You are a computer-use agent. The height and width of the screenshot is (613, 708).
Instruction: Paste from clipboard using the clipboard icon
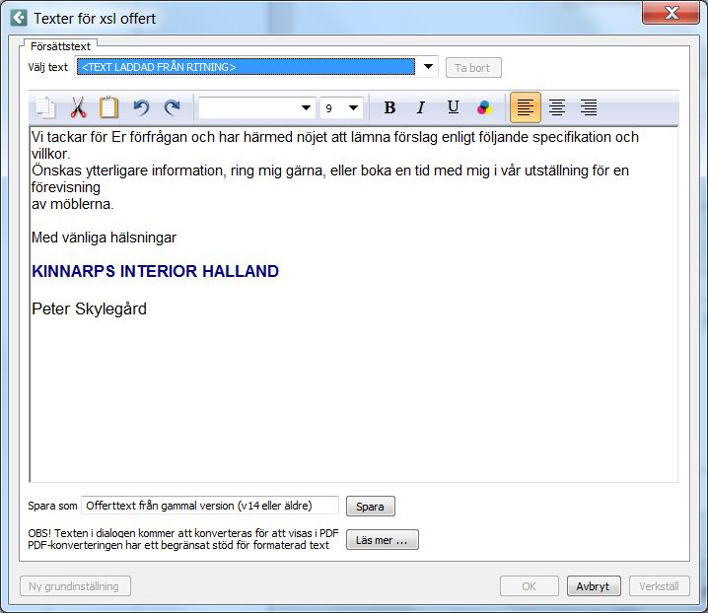click(x=108, y=107)
